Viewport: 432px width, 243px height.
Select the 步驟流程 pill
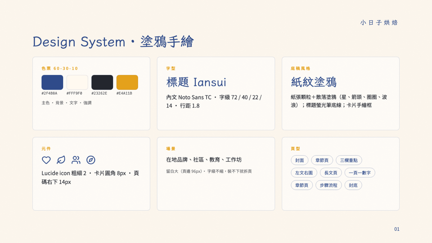(328, 185)
